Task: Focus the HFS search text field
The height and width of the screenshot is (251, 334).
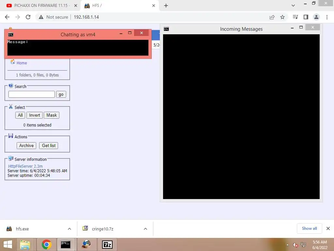Action: coord(32,94)
